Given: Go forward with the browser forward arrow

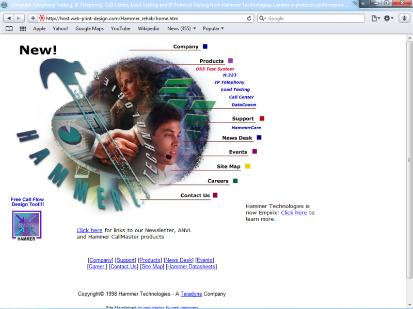Looking at the screenshot, I should (19, 18).
